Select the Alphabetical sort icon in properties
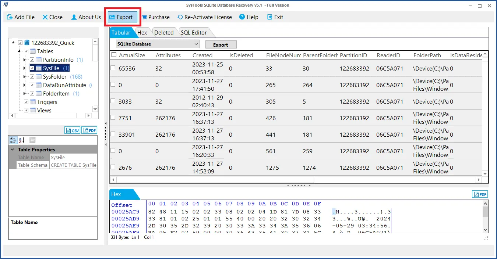The height and width of the screenshot is (259, 497). pyautogui.click(x=21, y=140)
